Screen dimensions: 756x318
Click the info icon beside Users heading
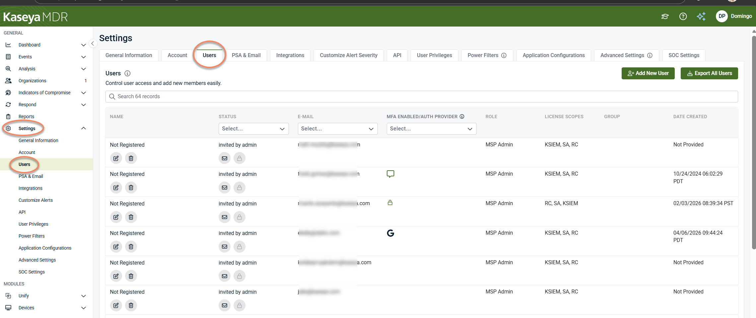pyautogui.click(x=127, y=73)
